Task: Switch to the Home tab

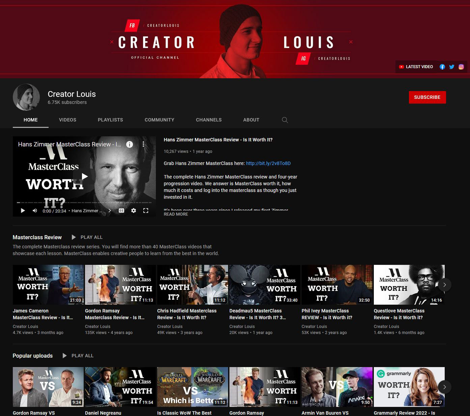Action: (31, 120)
